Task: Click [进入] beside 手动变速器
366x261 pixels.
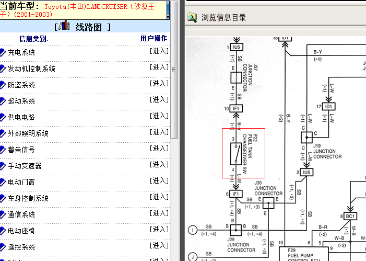Action: tap(159, 164)
